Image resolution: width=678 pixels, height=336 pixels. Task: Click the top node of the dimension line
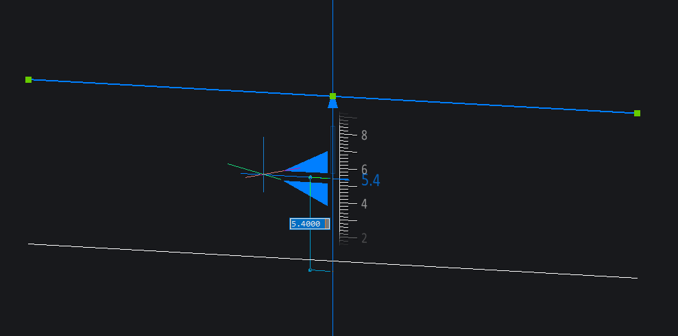(x=310, y=177)
